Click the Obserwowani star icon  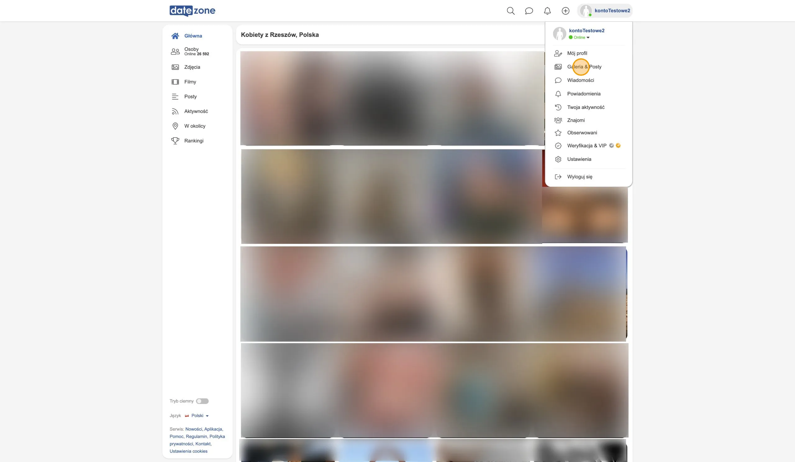coord(558,133)
